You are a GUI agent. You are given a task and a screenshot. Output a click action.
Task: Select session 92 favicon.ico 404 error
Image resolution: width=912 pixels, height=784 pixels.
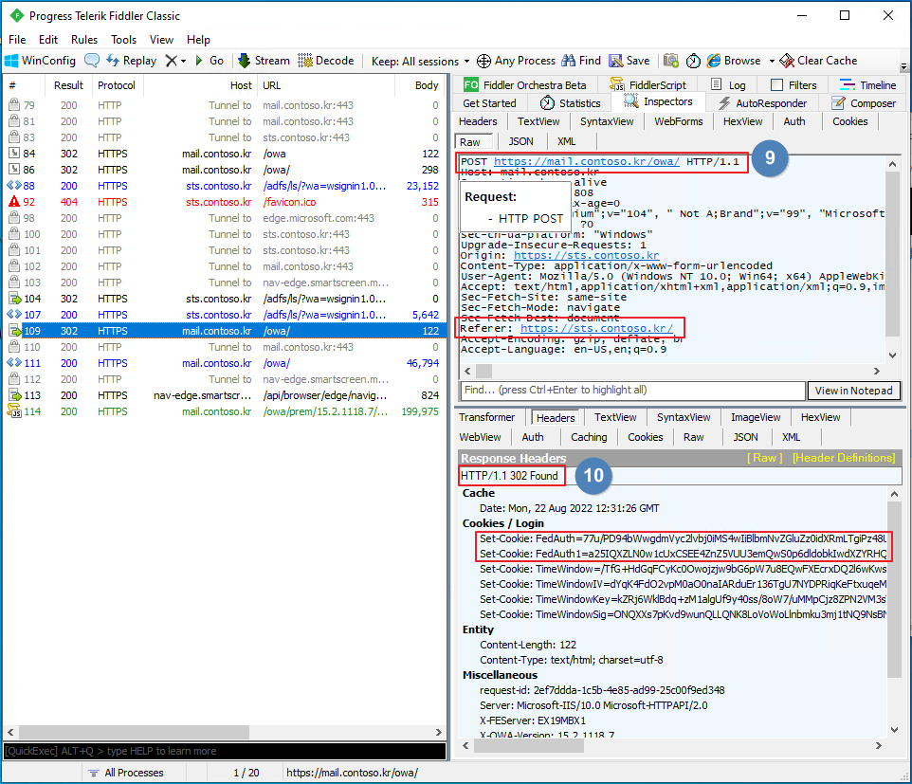coord(224,202)
